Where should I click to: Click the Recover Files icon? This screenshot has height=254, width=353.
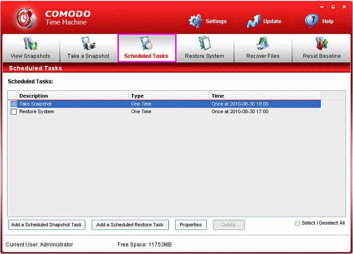tap(263, 43)
